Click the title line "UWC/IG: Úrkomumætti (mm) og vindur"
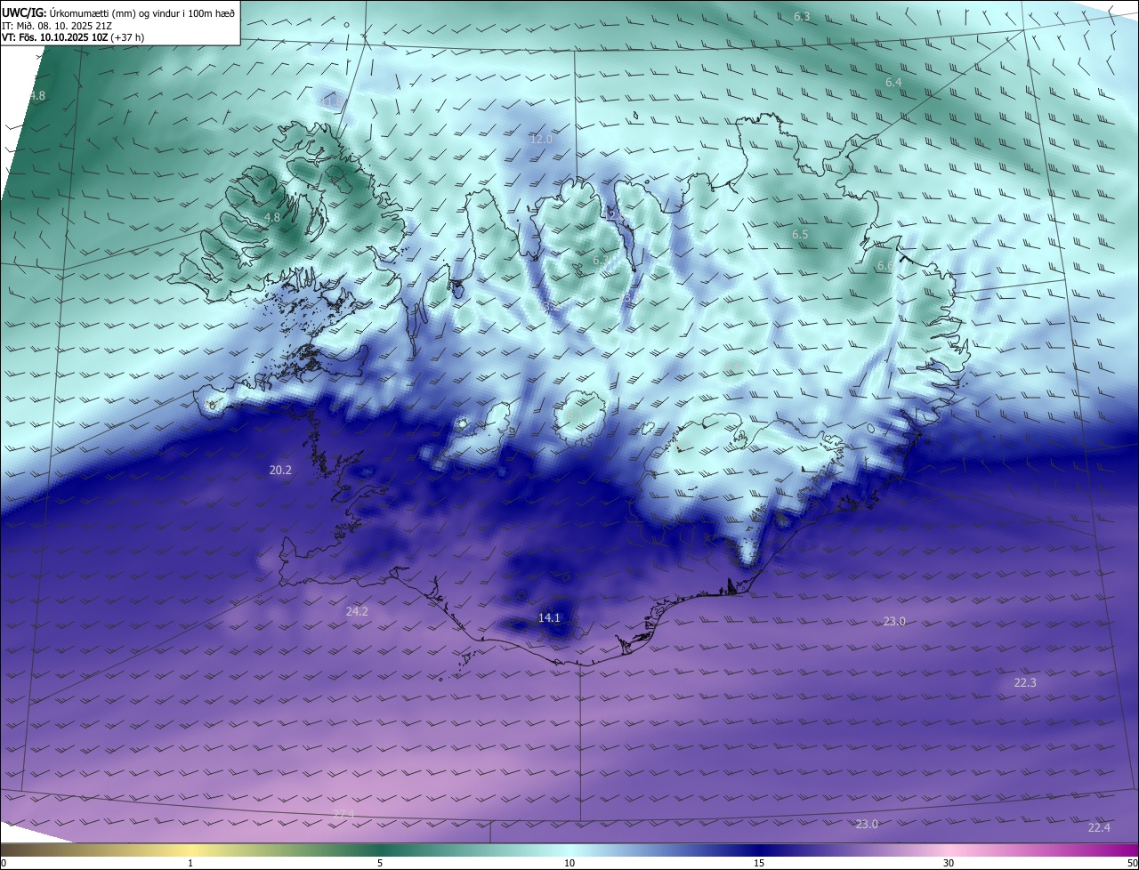 118,12
